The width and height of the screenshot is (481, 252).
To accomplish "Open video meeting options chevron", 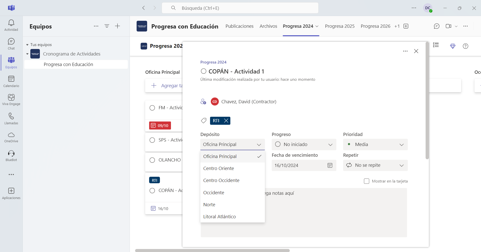I will [456, 26].
